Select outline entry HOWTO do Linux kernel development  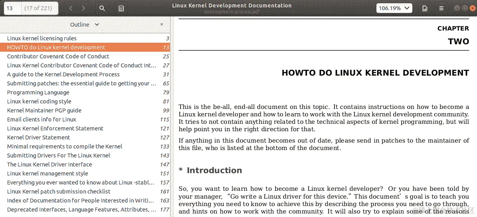coord(85,47)
